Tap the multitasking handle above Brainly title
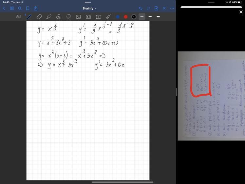The image size is (245, 184). (x=88, y=2)
